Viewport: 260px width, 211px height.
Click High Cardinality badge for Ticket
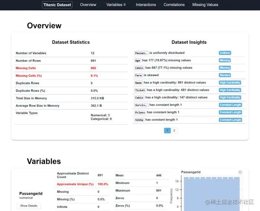[230, 90]
